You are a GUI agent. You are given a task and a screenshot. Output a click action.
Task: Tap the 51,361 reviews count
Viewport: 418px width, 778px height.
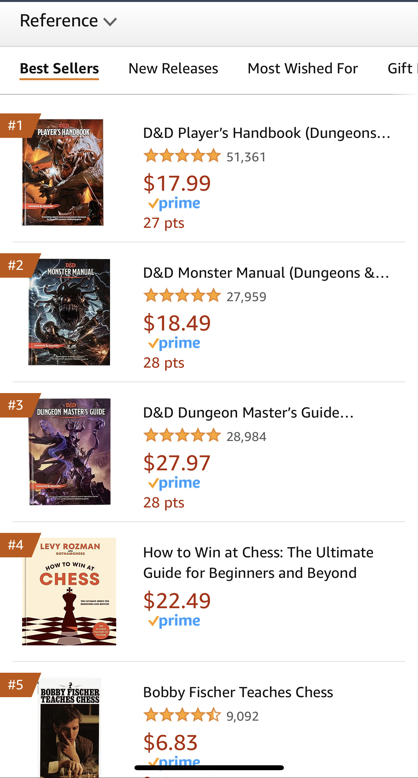point(246,157)
